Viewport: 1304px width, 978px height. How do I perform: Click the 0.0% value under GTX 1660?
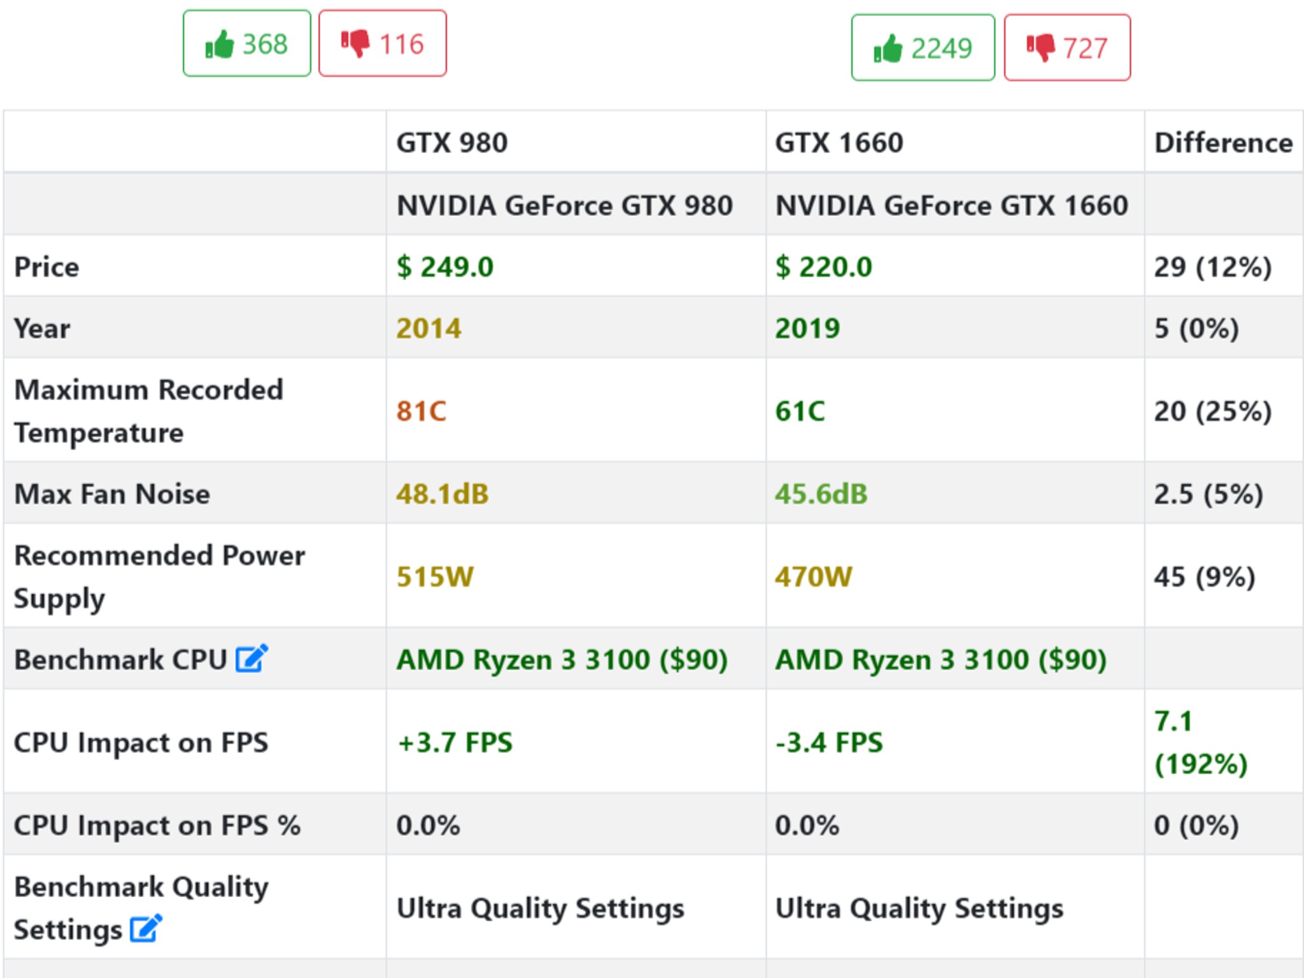[807, 825]
